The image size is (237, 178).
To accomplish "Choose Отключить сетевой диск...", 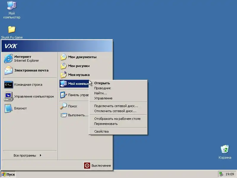I will click(x=118, y=111).
